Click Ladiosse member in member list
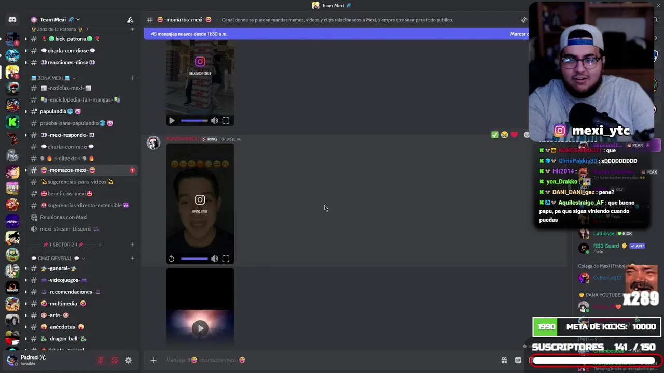 pos(604,233)
